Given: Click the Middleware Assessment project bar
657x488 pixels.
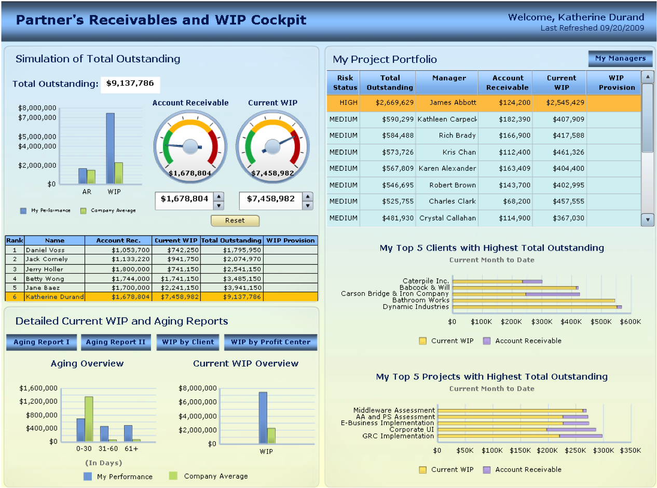Looking at the screenshot, I should [x=512, y=411].
